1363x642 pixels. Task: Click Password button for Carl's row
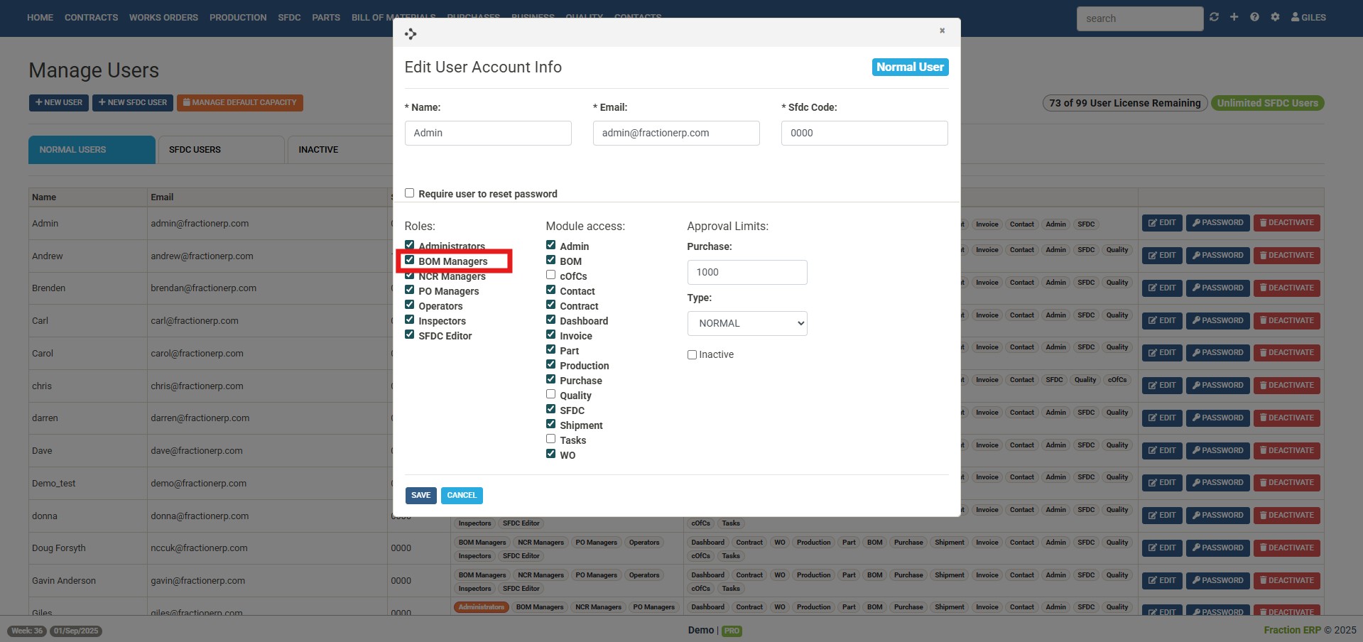[x=1217, y=320]
